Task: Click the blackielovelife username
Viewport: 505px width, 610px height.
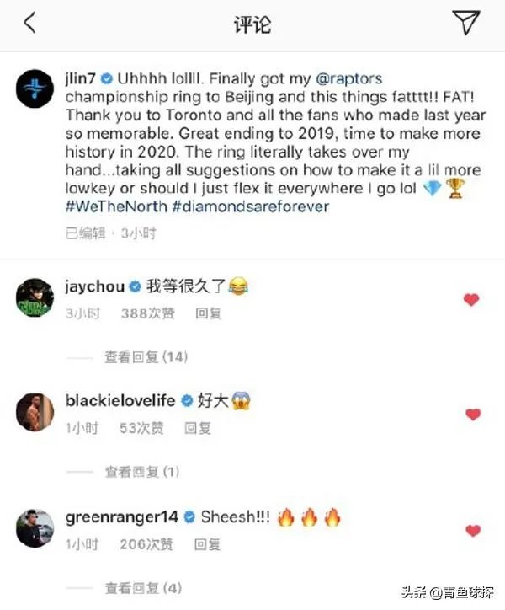Action: tap(120, 400)
